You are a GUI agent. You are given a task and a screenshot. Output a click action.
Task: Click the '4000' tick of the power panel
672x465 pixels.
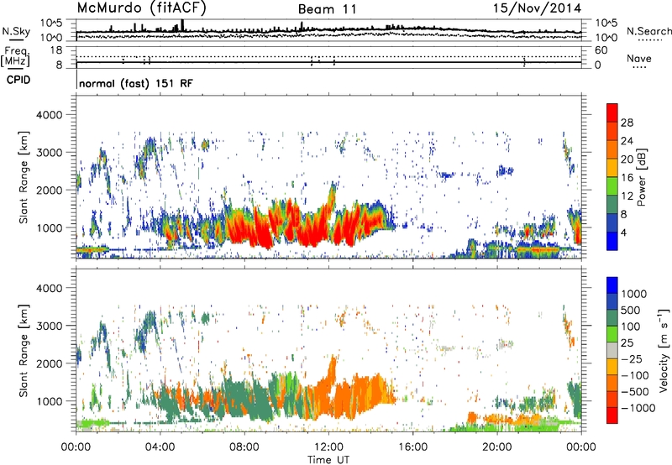click(x=49, y=115)
